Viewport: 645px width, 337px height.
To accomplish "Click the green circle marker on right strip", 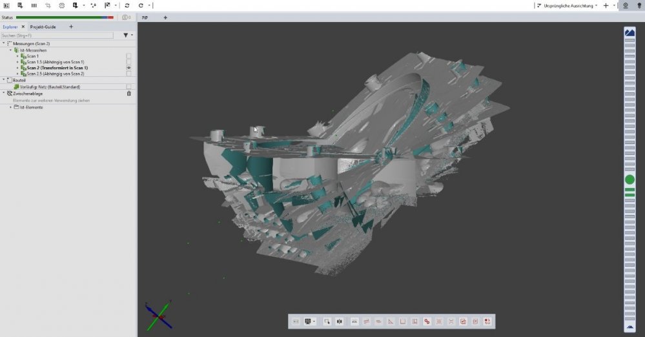I will (x=630, y=179).
